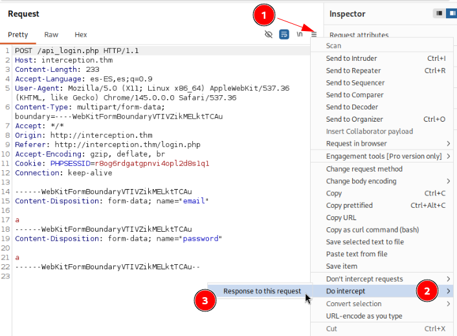The height and width of the screenshot is (336, 457).
Task: Choose Copy URL
Action: 382,218
